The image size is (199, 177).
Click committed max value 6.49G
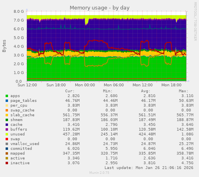(x=187, y=149)
